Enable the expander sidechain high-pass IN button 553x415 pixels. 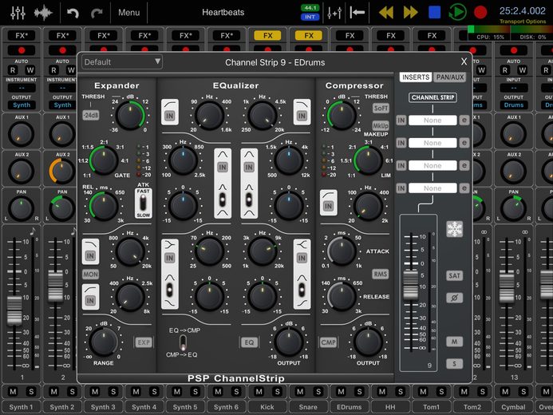click(x=90, y=300)
